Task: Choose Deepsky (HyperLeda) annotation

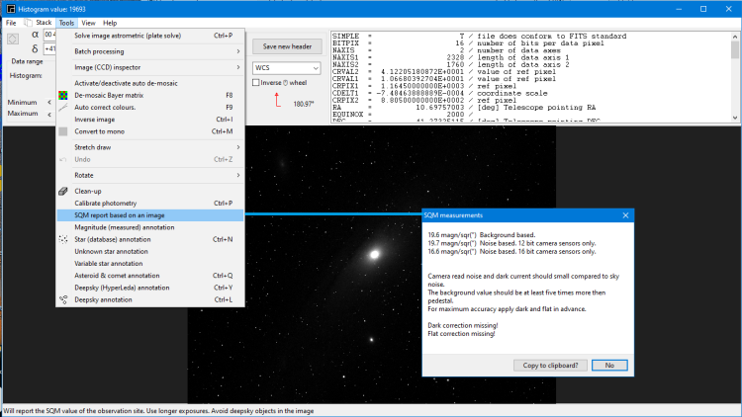Action: tap(150, 288)
